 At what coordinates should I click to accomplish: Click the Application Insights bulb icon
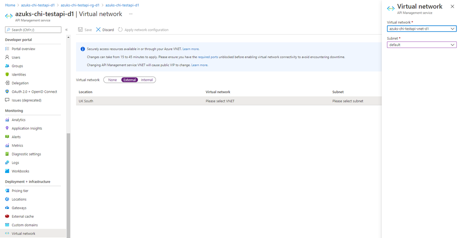pos(7,128)
